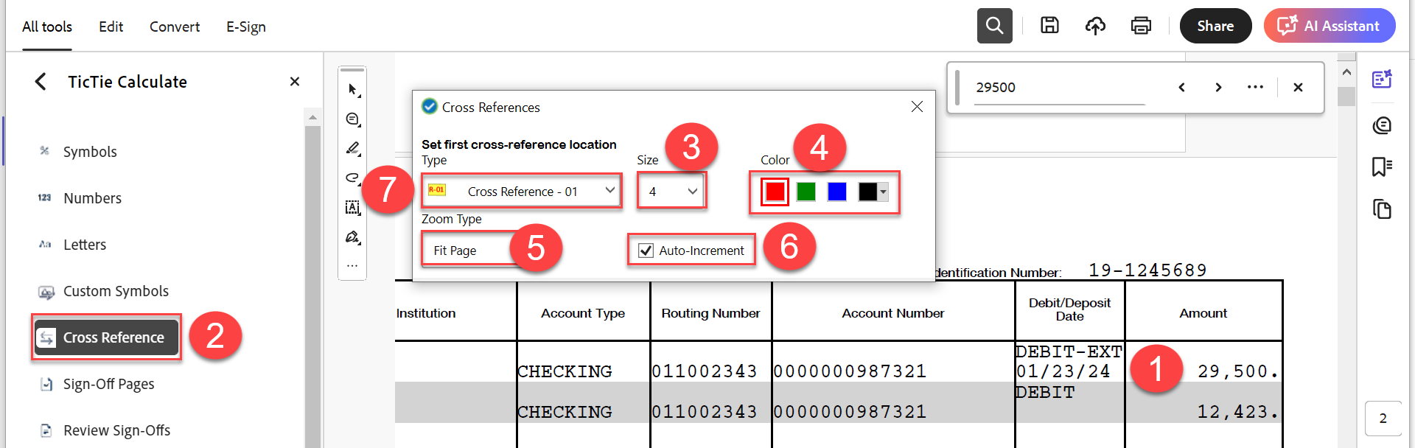Select the signature pen tool
The width and height of the screenshot is (1415, 448).
coord(352,237)
